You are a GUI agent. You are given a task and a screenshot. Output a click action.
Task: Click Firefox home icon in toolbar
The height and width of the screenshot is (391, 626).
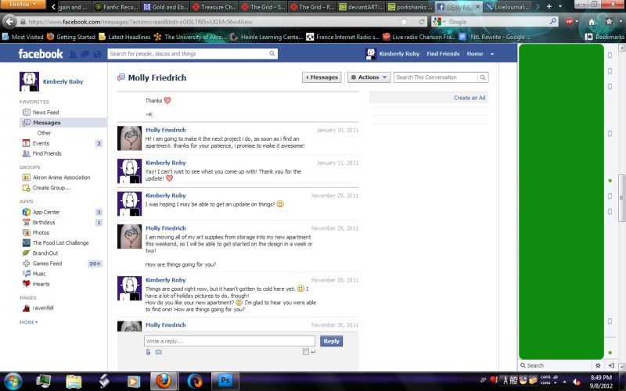pos(592,22)
